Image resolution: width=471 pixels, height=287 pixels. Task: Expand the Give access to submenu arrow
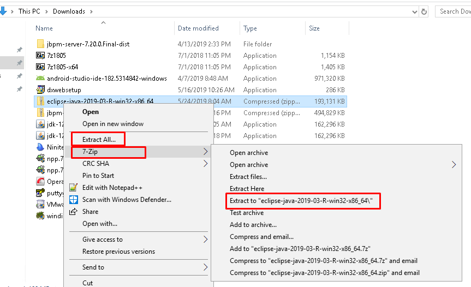pyautogui.click(x=205, y=240)
